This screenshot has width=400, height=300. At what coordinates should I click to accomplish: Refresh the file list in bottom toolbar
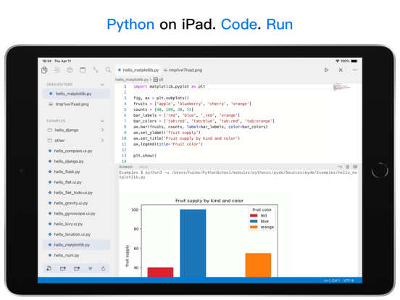point(104,269)
